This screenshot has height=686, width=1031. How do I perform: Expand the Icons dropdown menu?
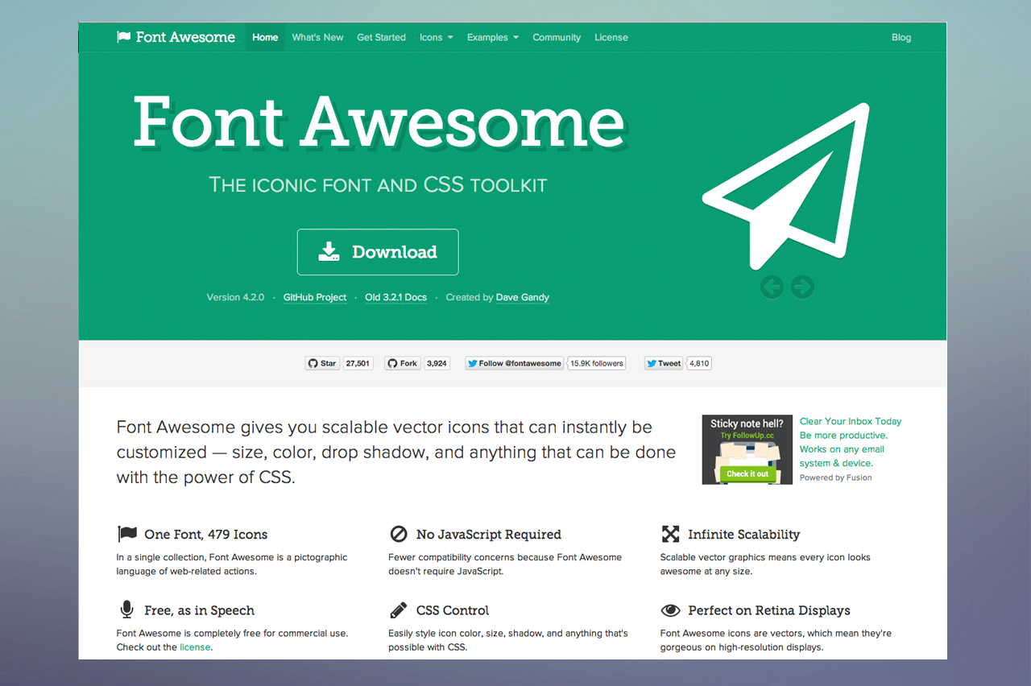coord(436,37)
